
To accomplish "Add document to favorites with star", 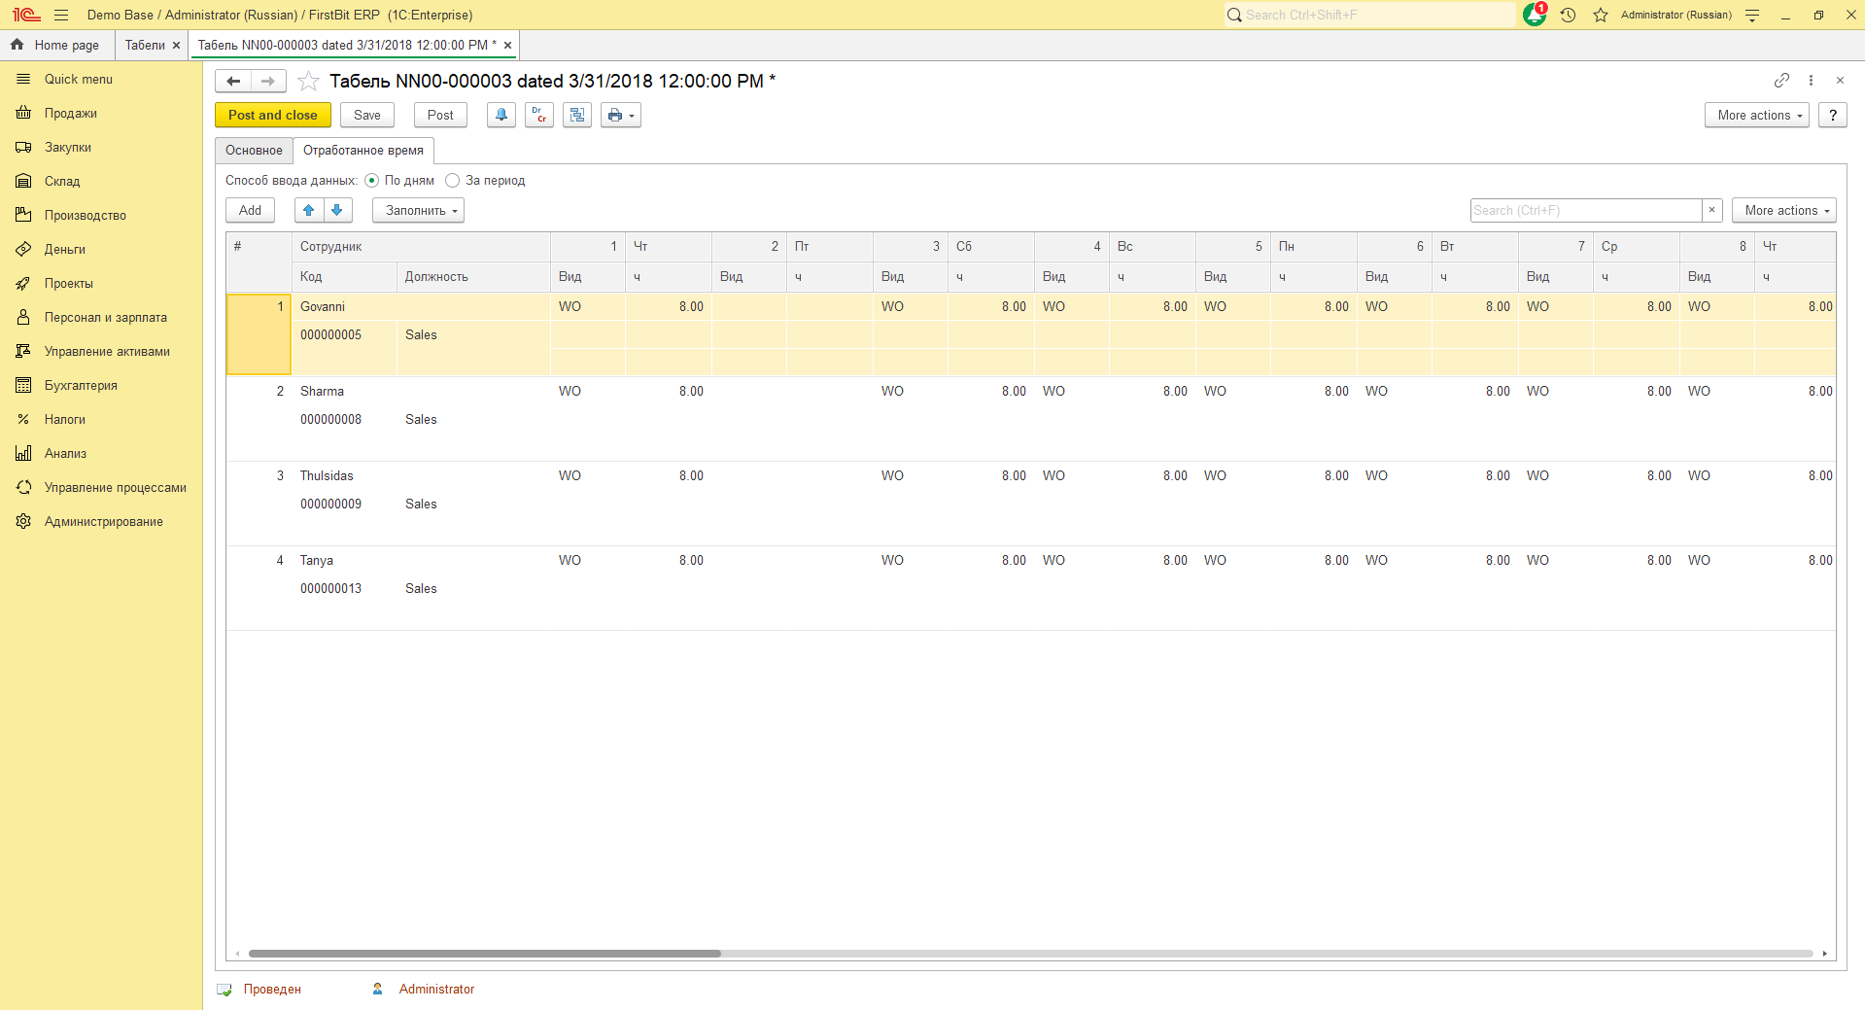I will pos(308,81).
